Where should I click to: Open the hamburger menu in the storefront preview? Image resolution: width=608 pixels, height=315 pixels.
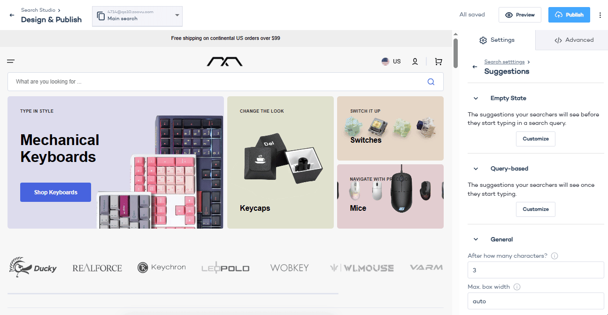[x=10, y=61]
